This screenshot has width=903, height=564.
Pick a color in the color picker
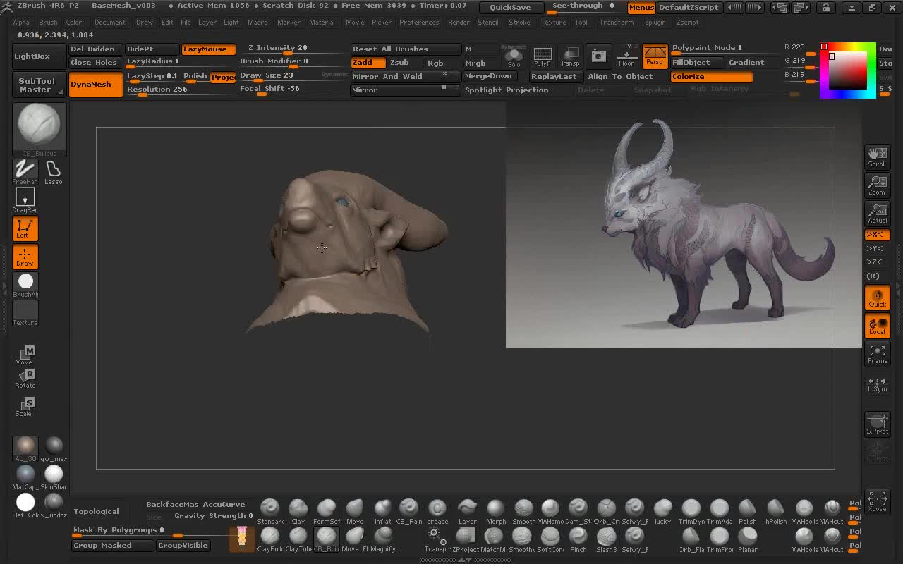coord(847,70)
